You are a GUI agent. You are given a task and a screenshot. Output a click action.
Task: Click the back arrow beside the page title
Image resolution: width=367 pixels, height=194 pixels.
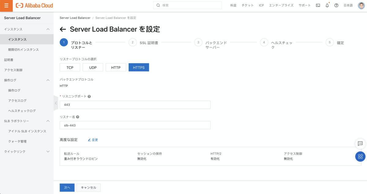[63, 29]
